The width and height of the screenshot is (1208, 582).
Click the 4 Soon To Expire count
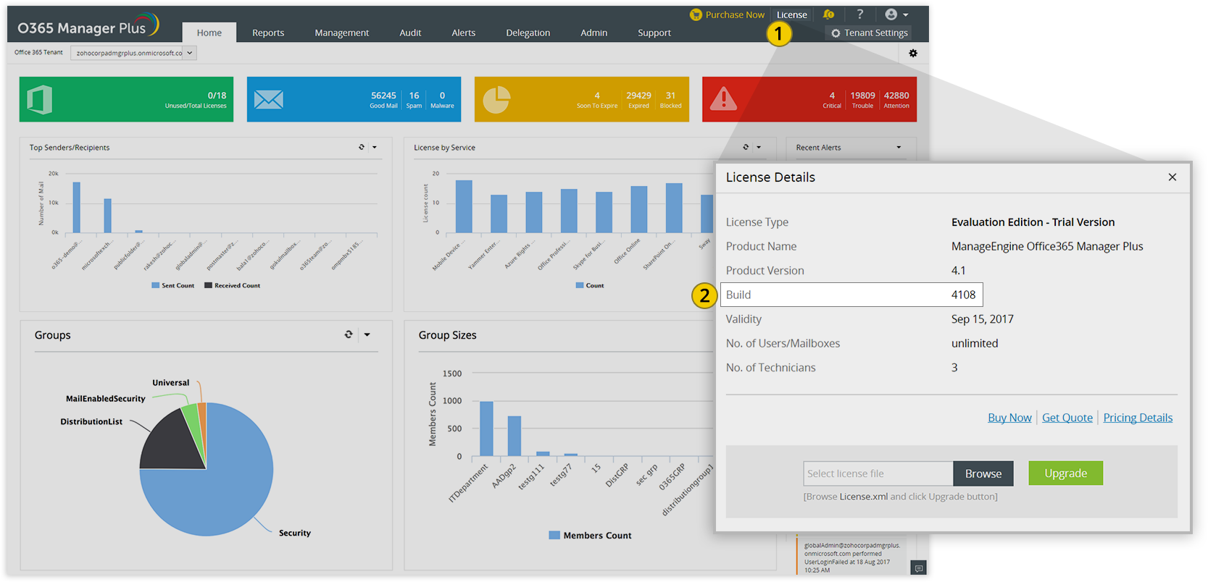[597, 96]
